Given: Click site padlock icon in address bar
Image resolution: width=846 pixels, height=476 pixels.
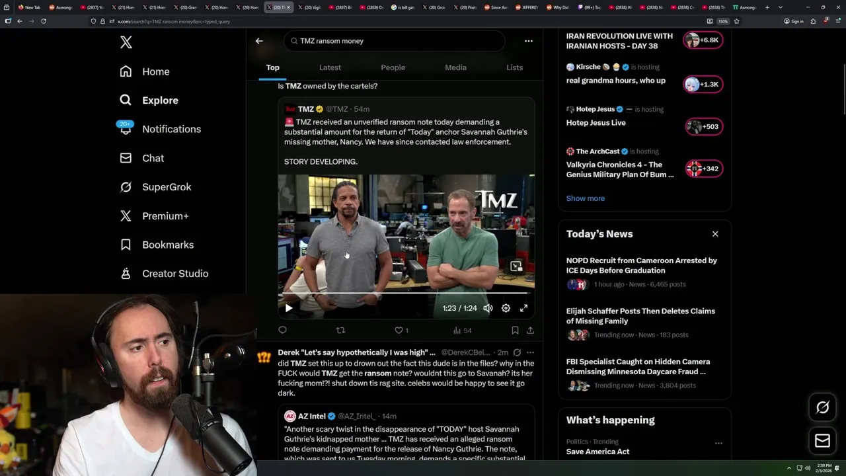Looking at the screenshot, I should 102,21.
